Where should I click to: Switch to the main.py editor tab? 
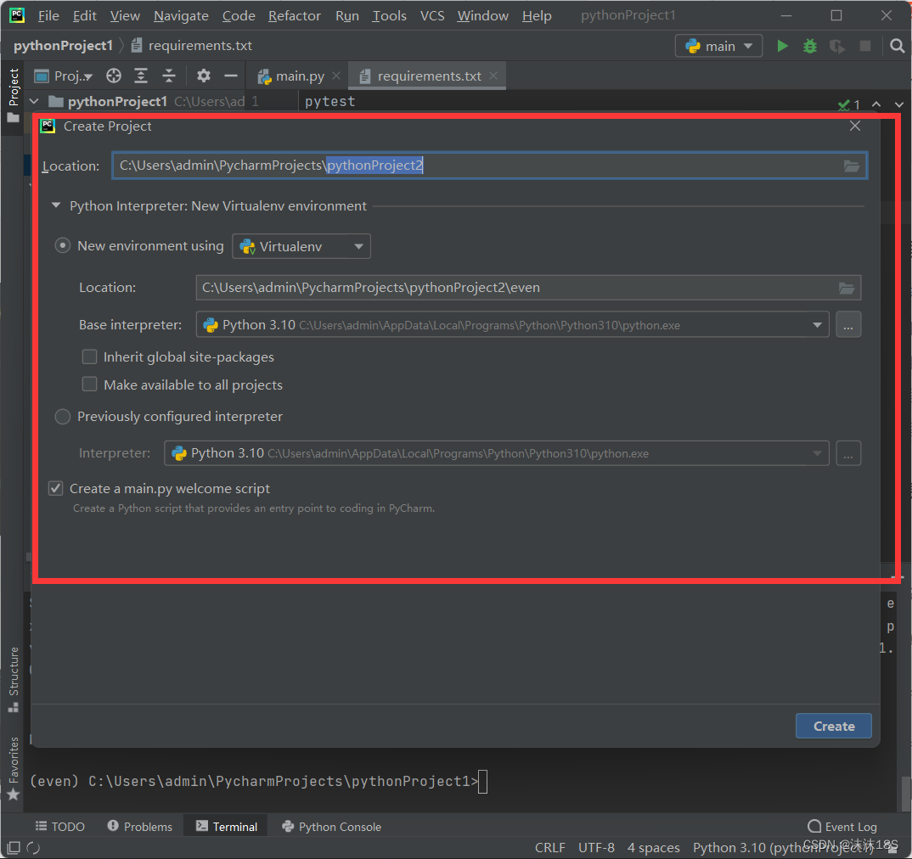click(x=299, y=76)
